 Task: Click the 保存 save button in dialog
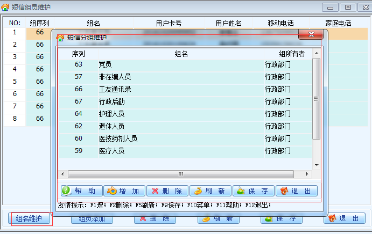click(254, 191)
